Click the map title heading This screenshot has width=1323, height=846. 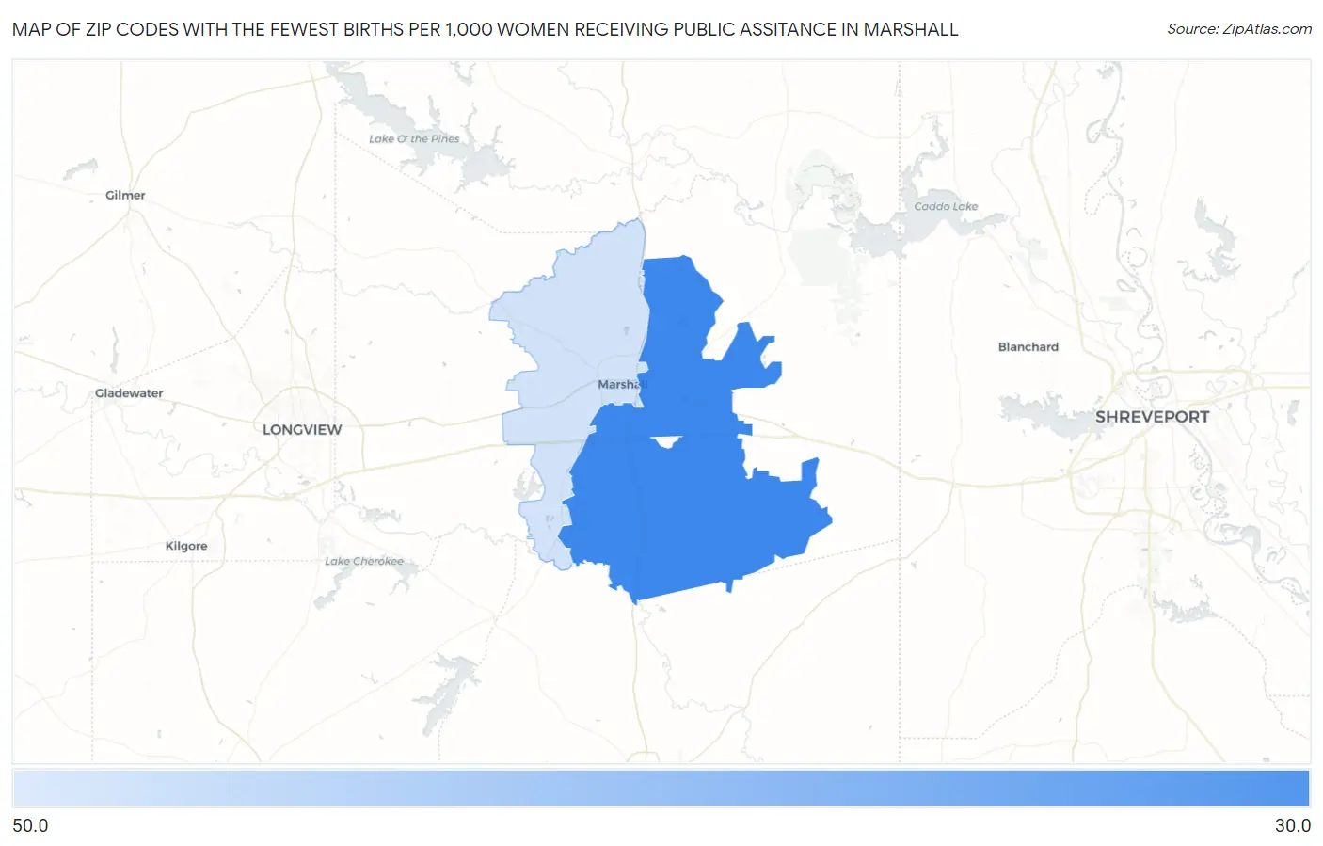click(486, 29)
